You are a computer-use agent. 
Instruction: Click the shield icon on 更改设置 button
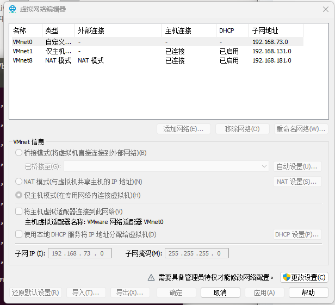[x=286, y=277]
